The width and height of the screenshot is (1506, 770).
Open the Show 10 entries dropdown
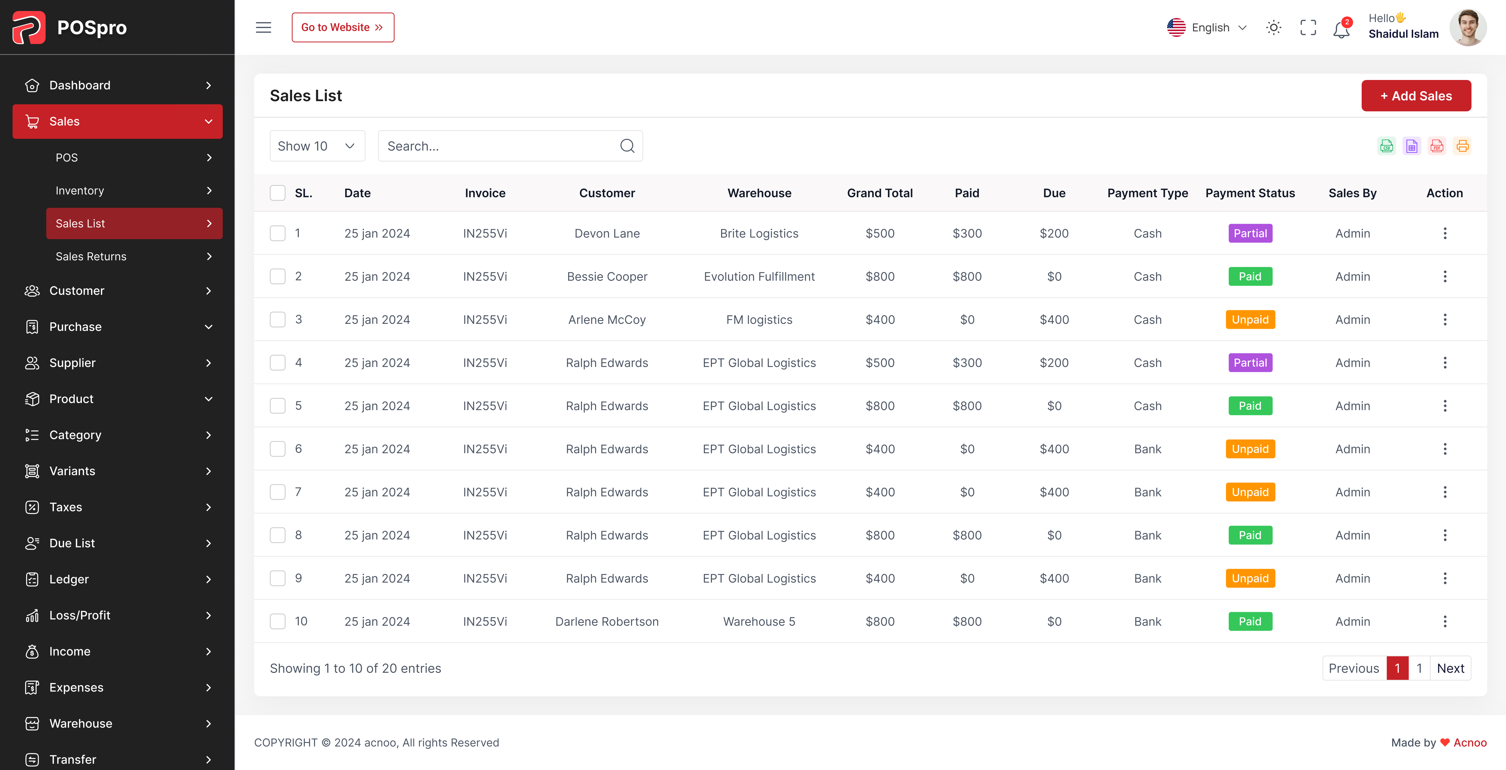(317, 146)
